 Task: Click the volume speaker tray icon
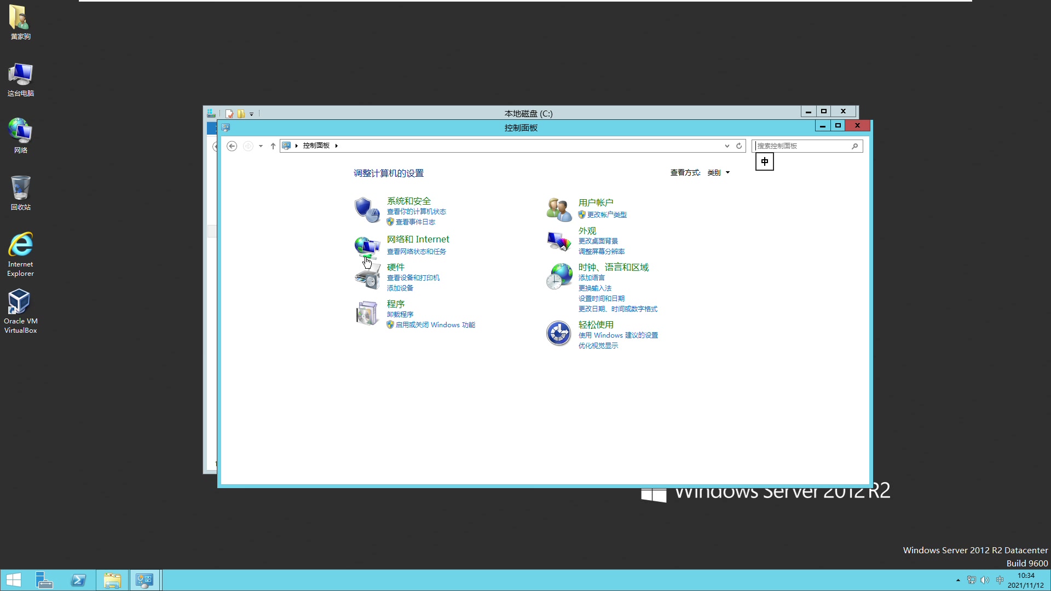(985, 580)
